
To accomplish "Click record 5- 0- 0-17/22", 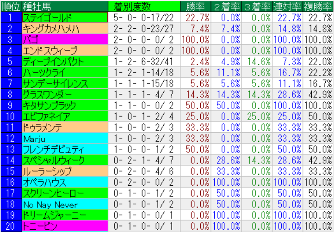I will tap(143, 18).
